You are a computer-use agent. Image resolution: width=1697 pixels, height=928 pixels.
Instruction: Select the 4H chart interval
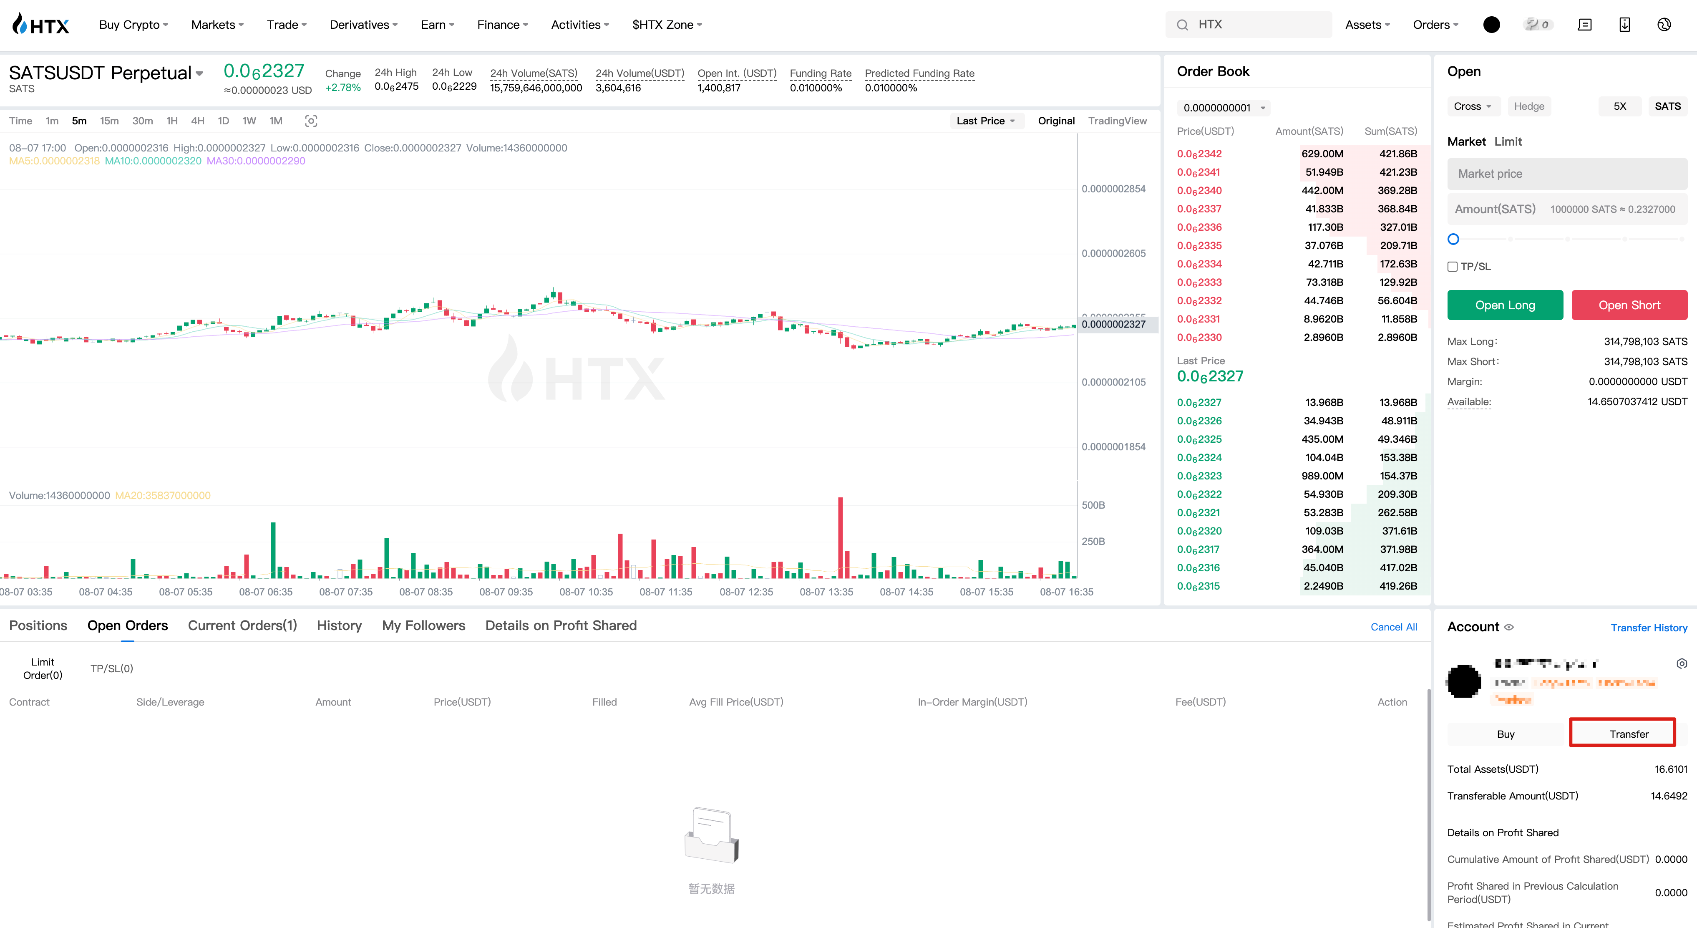click(x=198, y=121)
